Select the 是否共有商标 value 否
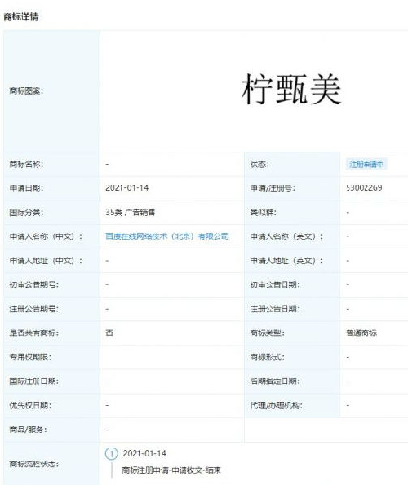This screenshot has width=408, height=485. point(109,333)
